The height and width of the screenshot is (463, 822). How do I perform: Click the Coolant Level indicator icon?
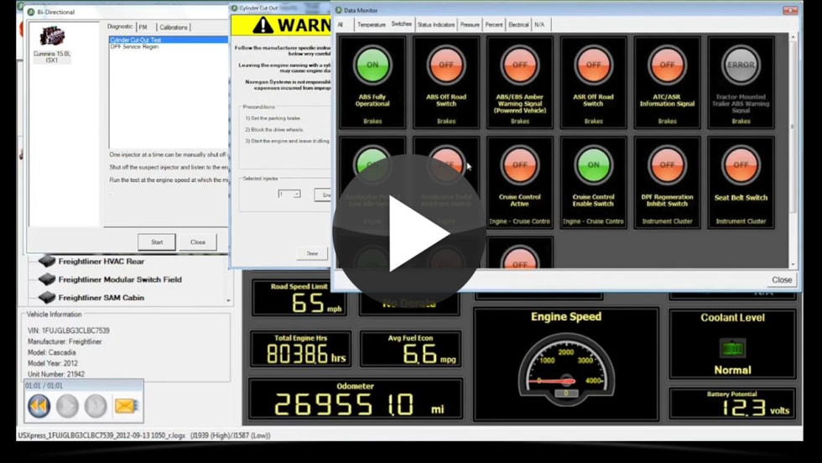pos(732,348)
